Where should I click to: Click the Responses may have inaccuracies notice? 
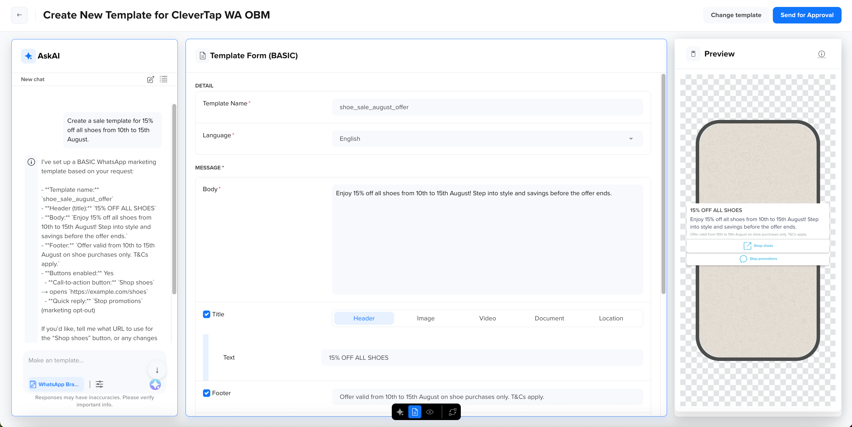95,401
